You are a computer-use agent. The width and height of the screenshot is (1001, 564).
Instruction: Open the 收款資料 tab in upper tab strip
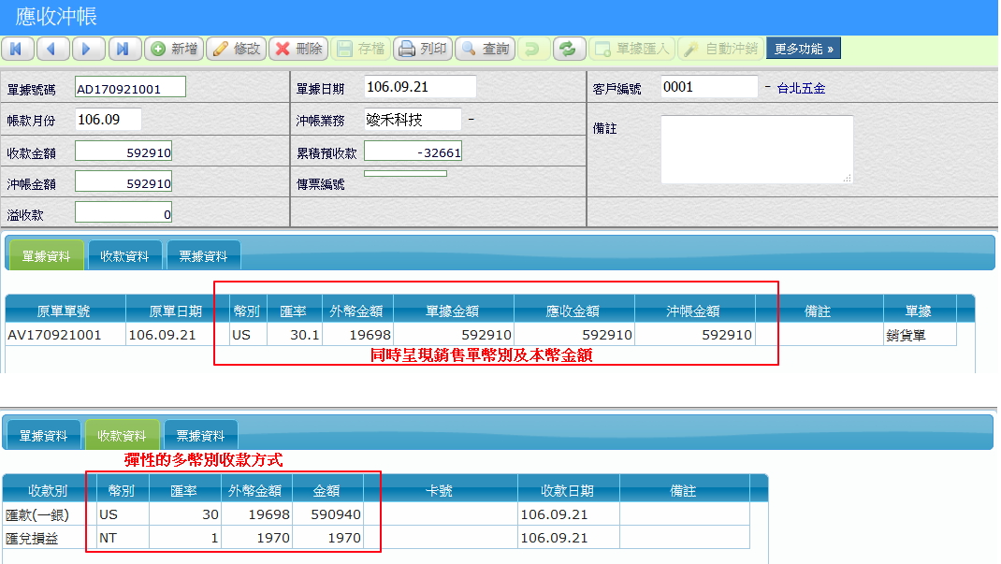tap(124, 255)
